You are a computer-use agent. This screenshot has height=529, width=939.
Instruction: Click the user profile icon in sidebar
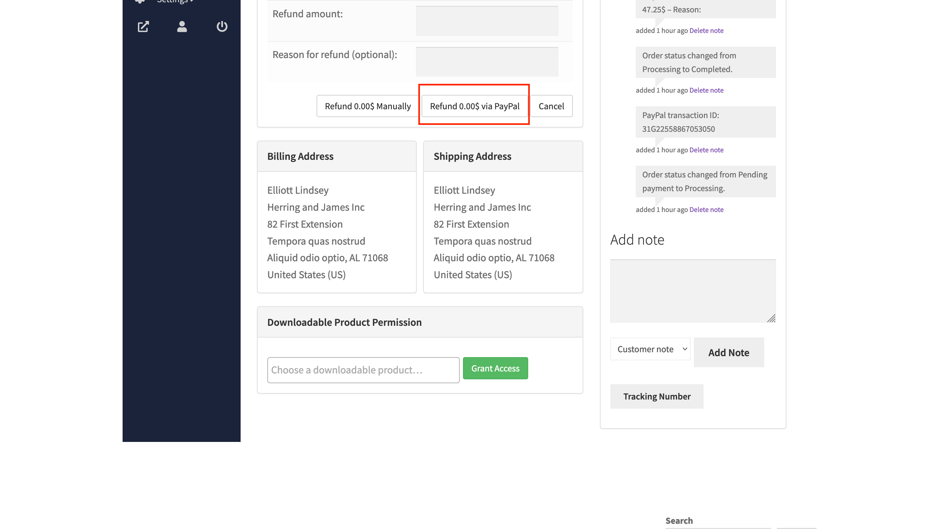coord(181,27)
